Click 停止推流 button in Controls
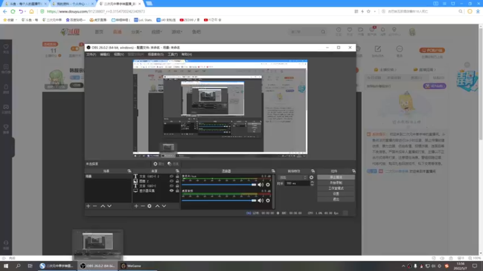 coord(336,177)
